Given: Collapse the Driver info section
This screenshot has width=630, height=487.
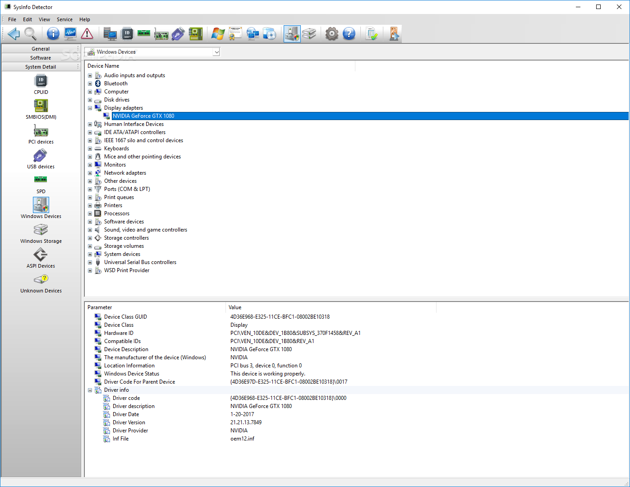Looking at the screenshot, I should pyautogui.click(x=90, y=390).
